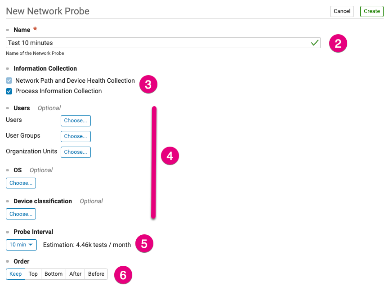Click the pink step 3 badge
Viewport: 389px width, 291px height.
click(x=148, y=85)
